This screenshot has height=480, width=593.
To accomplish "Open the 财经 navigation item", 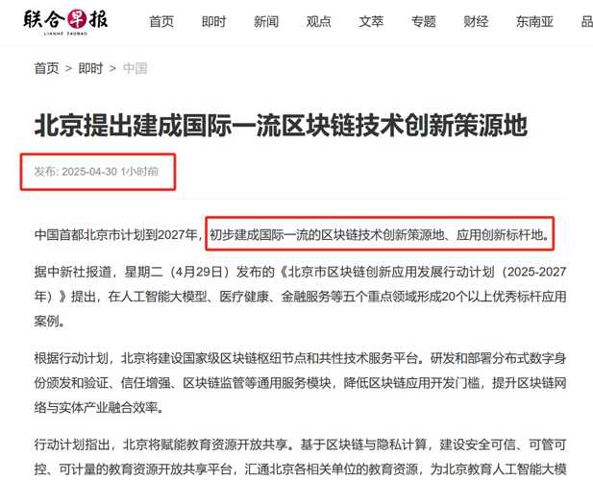I will (x=476, y=21).
